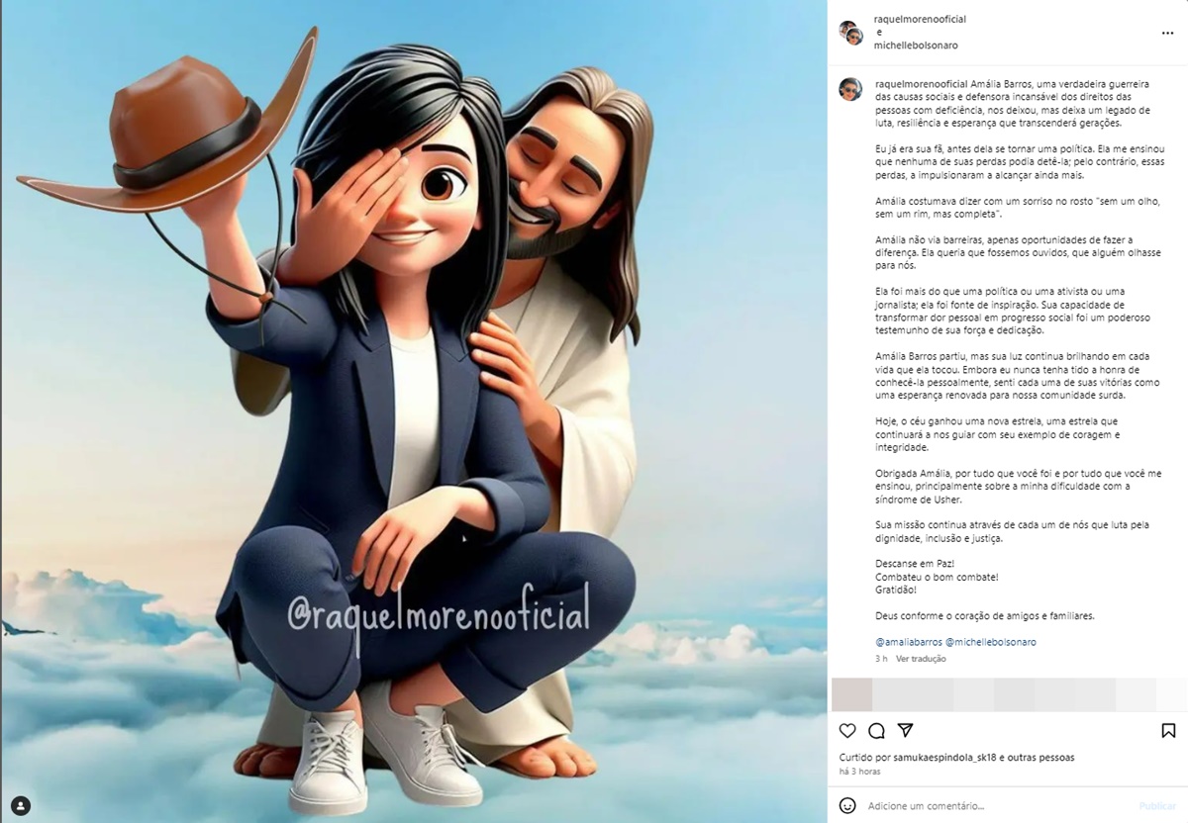The image size is (1188, 823).
Task: Open the profile avatar beside the caption
Action: coord(850,89)
